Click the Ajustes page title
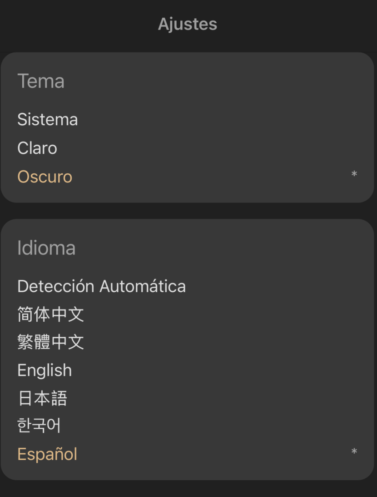 (x=188, y=24)
